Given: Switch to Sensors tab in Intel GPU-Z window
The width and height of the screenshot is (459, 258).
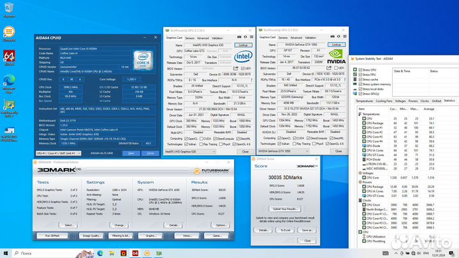Looking at the screenshot, I should click(190, 38).
